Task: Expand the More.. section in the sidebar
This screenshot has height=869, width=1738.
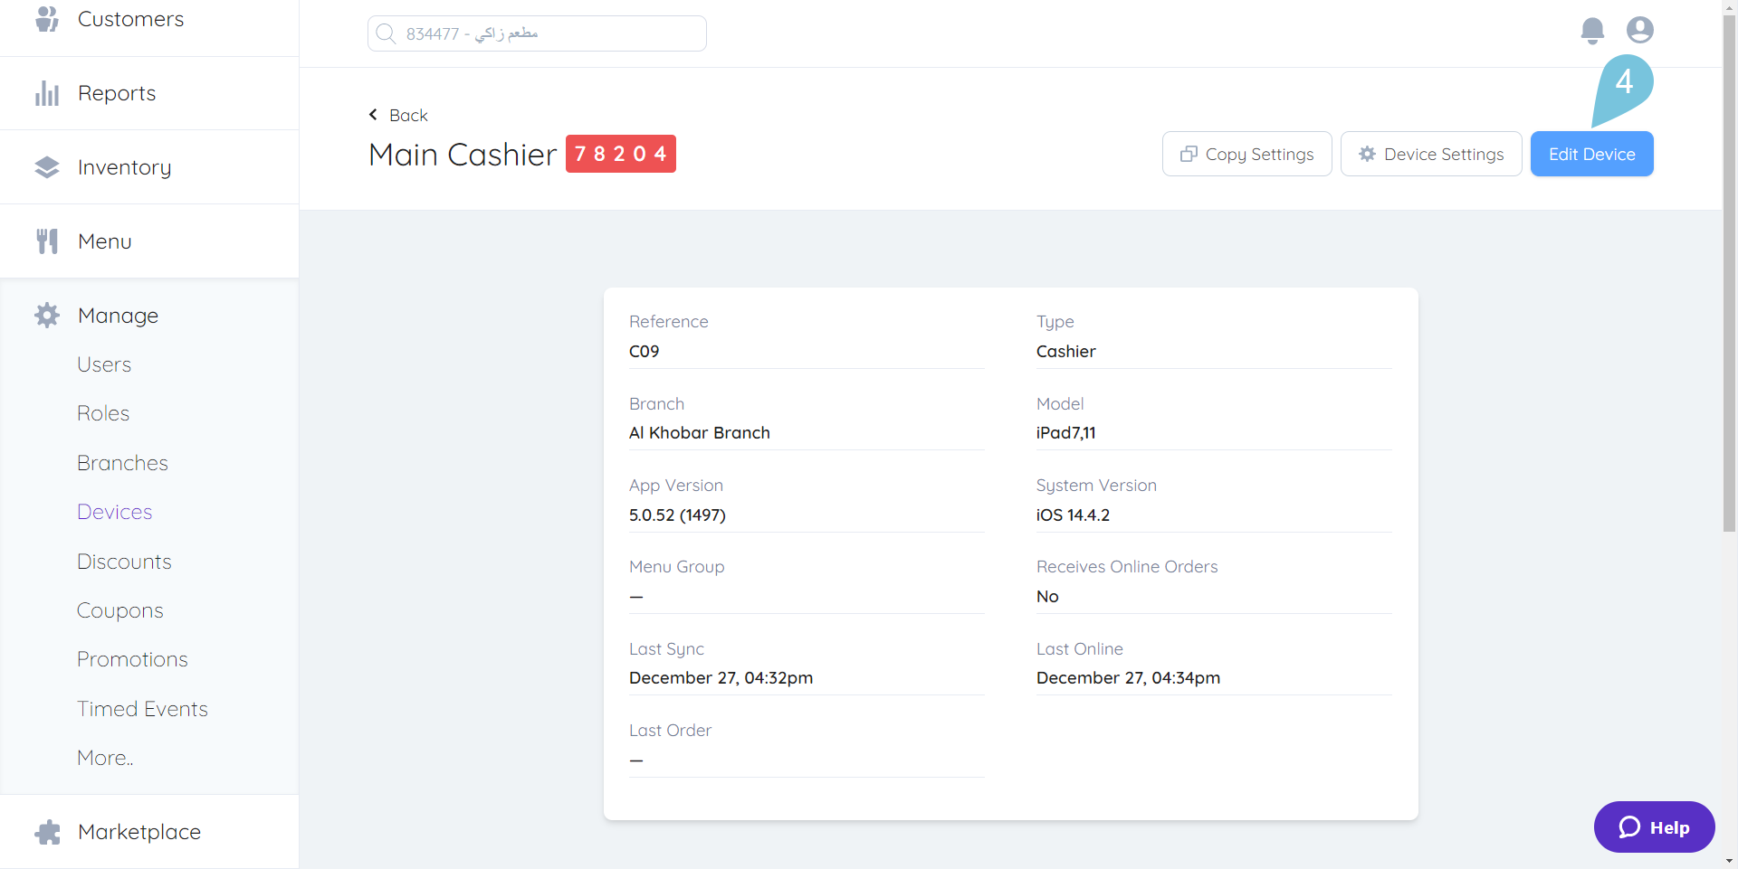Action: [104, 757]
